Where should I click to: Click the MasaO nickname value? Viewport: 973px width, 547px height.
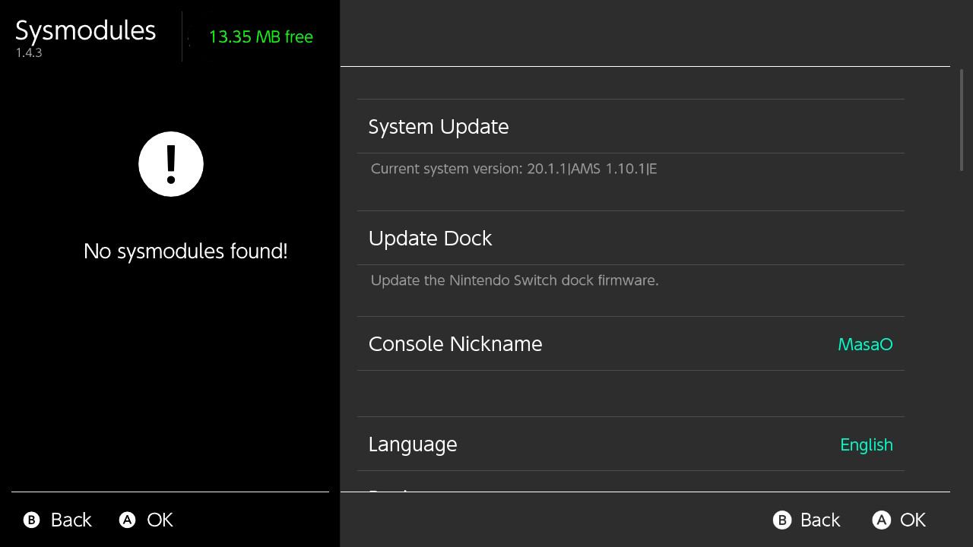(x=865, y=344)
